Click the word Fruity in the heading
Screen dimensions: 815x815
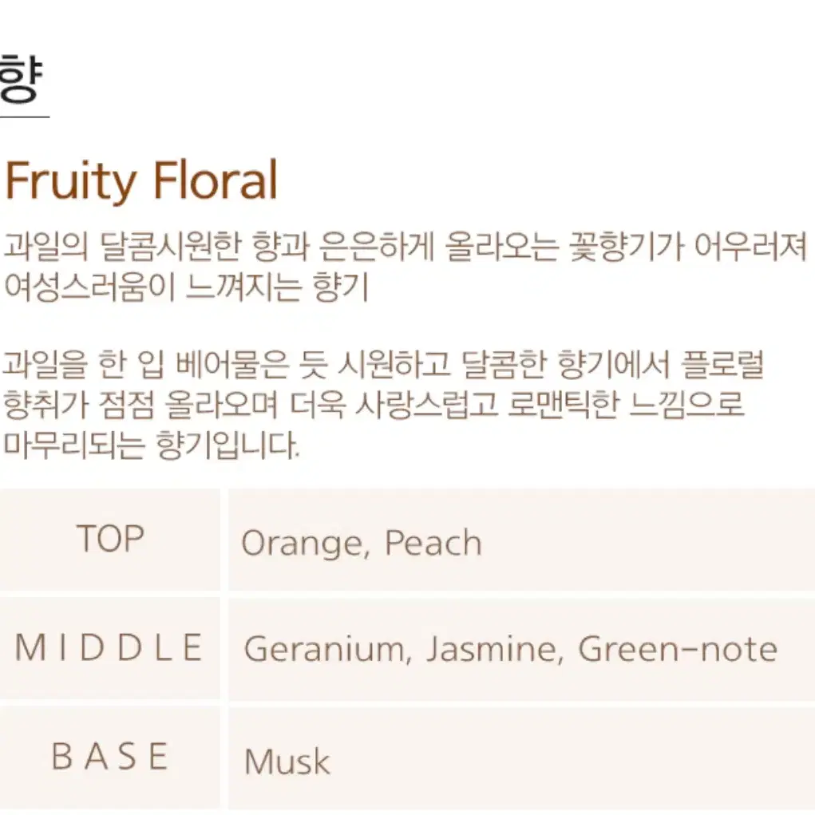click(69, 183)
